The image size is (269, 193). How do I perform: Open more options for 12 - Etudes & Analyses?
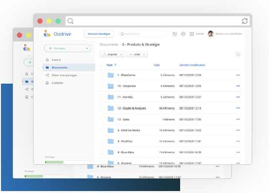(x=238, y=108)
